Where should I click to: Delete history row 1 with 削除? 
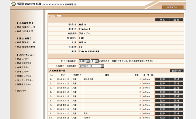[x=162, y=79]
